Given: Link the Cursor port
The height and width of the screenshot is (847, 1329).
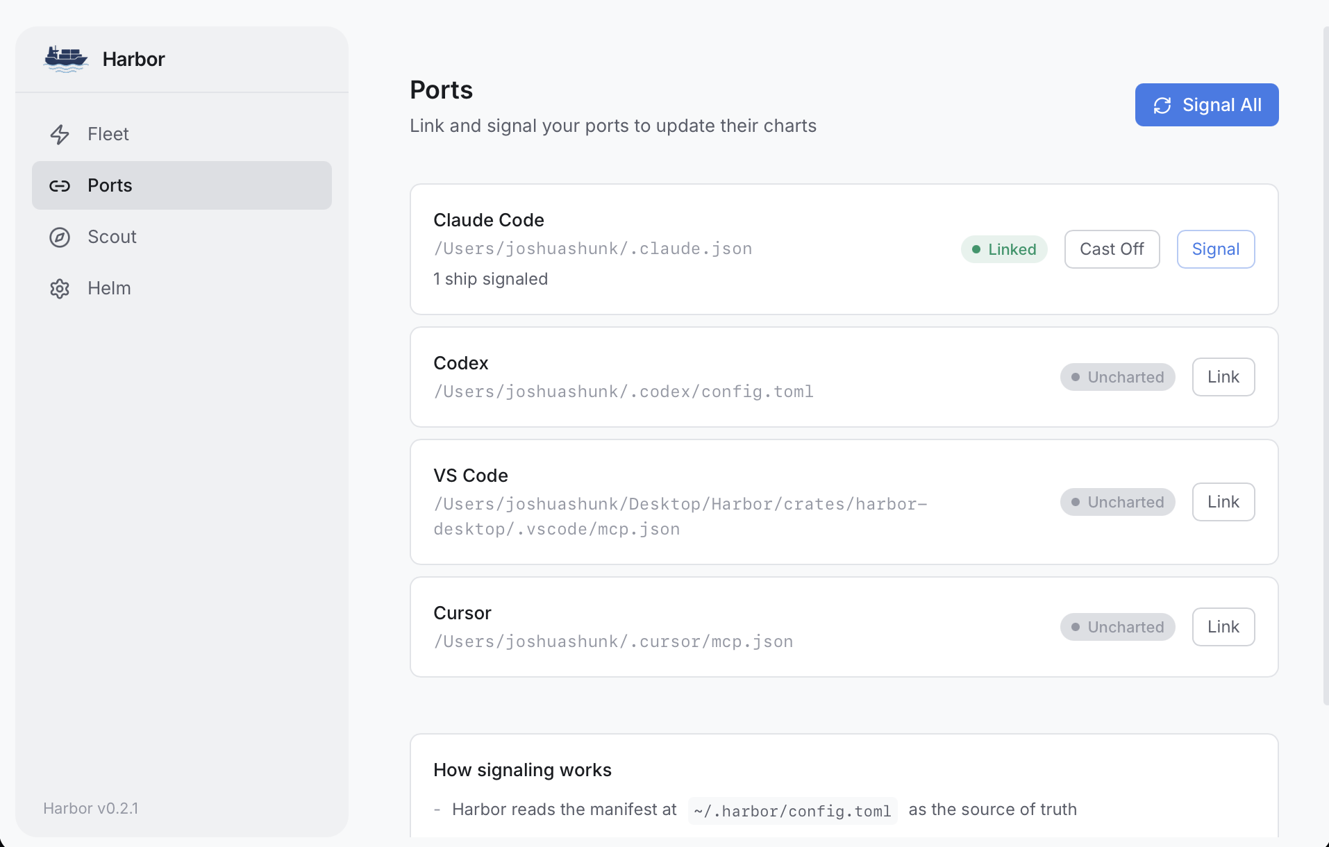Looking at the screenshot, I should 1223,626.
